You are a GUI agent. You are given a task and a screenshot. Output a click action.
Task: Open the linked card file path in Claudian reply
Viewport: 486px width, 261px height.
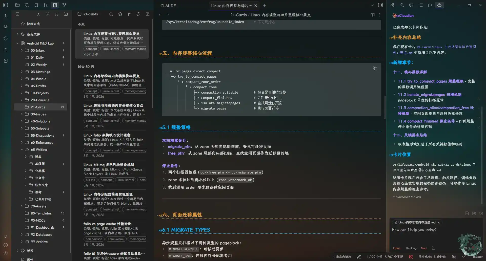pos(434,50)
